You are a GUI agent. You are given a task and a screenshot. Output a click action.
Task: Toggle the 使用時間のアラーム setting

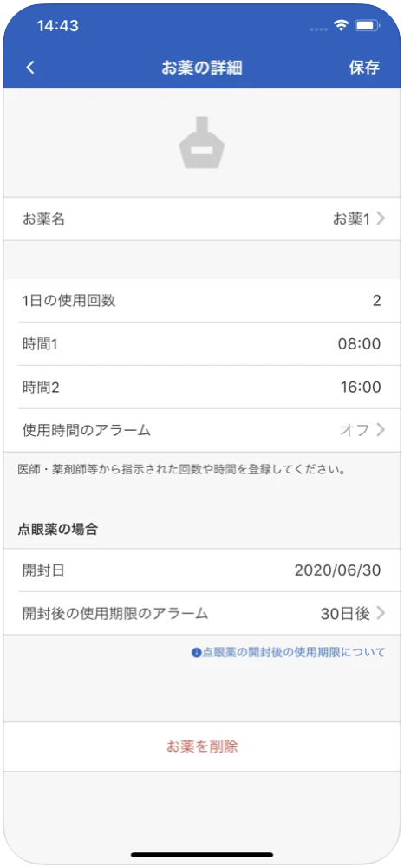(202, 430)
